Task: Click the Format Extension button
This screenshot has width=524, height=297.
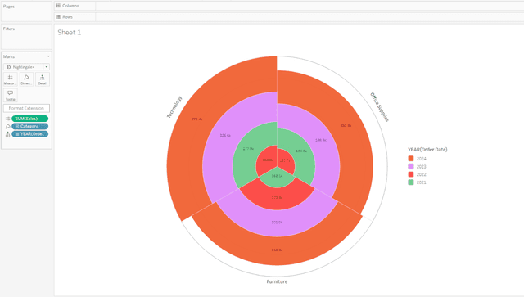Action: [x=26, y=108]
